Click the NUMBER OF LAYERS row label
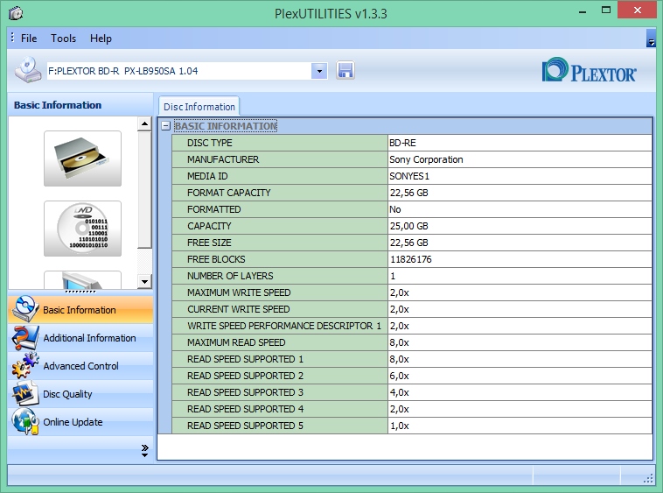 click(230, 276)
